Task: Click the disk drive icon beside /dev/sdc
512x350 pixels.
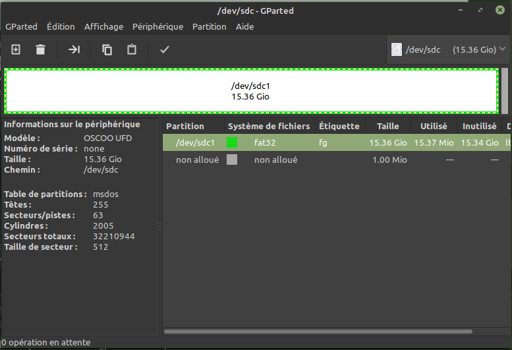Action: (396, 50)
